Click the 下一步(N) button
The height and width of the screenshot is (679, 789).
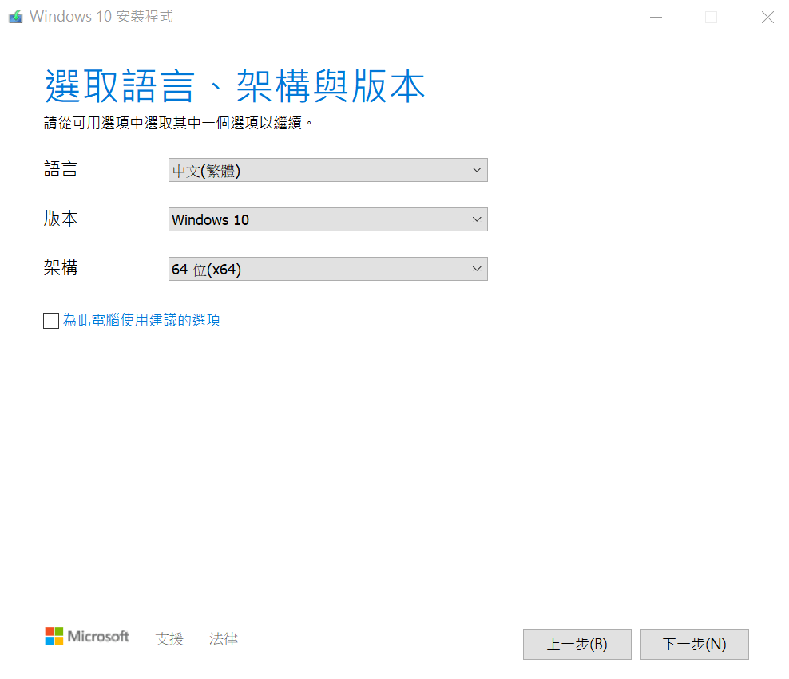(x=695, y=644)
